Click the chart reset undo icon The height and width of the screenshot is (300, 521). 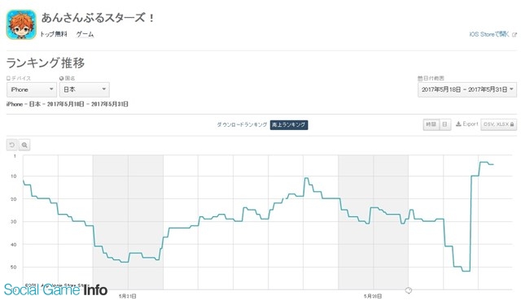(x=12, y=145)
